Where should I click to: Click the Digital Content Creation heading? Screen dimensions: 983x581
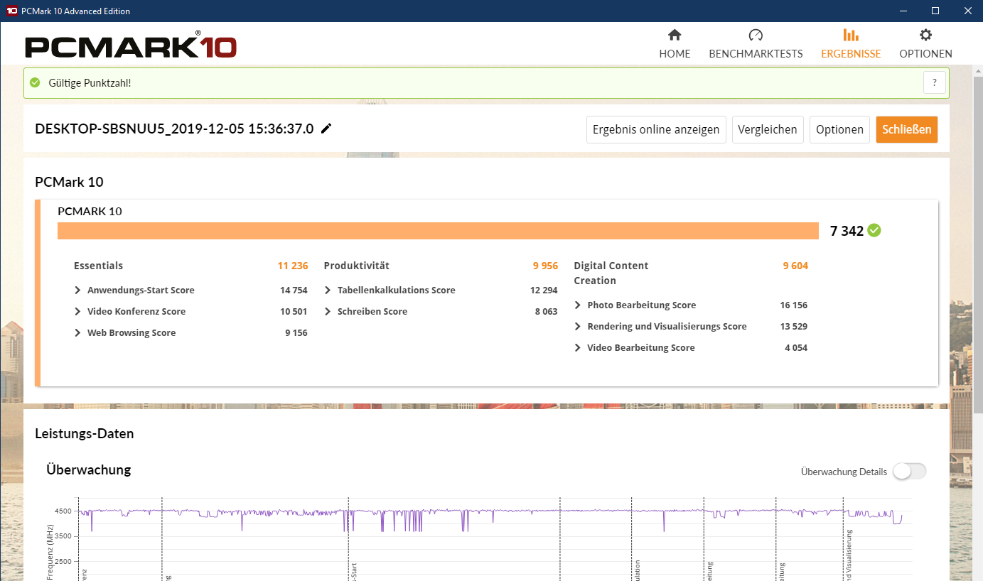point(611,273)
